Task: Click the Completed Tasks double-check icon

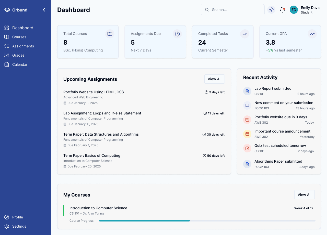Action: (245, 34)
